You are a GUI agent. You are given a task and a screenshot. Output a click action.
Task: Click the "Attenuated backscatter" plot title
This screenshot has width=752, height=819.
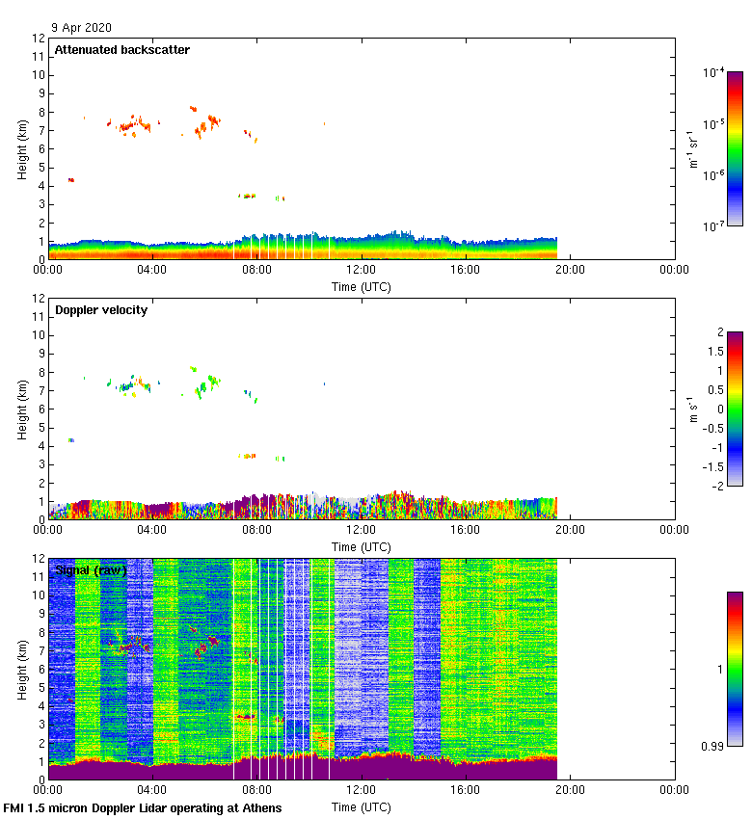[121, 50]
